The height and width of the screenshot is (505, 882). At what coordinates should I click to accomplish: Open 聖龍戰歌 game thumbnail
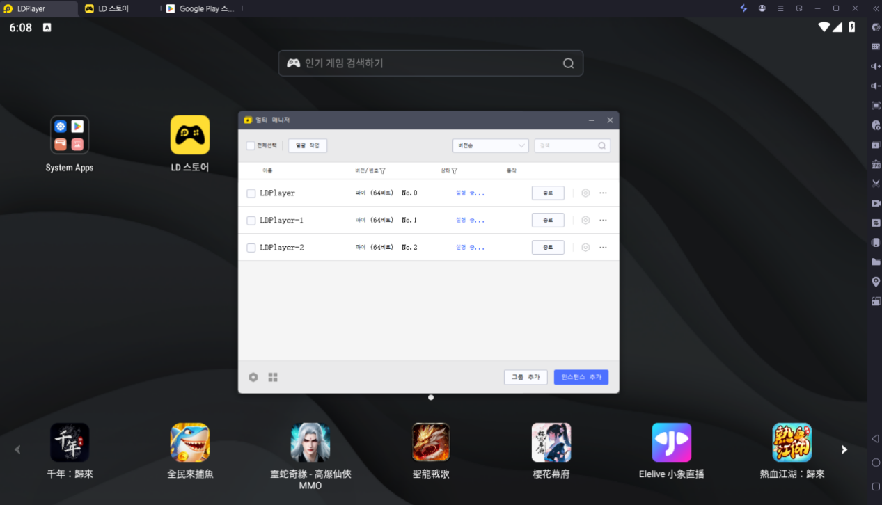[x=431, y=442]
